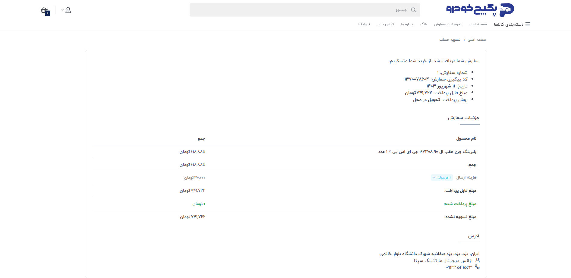
Task: Open the user account icon
Action: [x=68, y=10]
